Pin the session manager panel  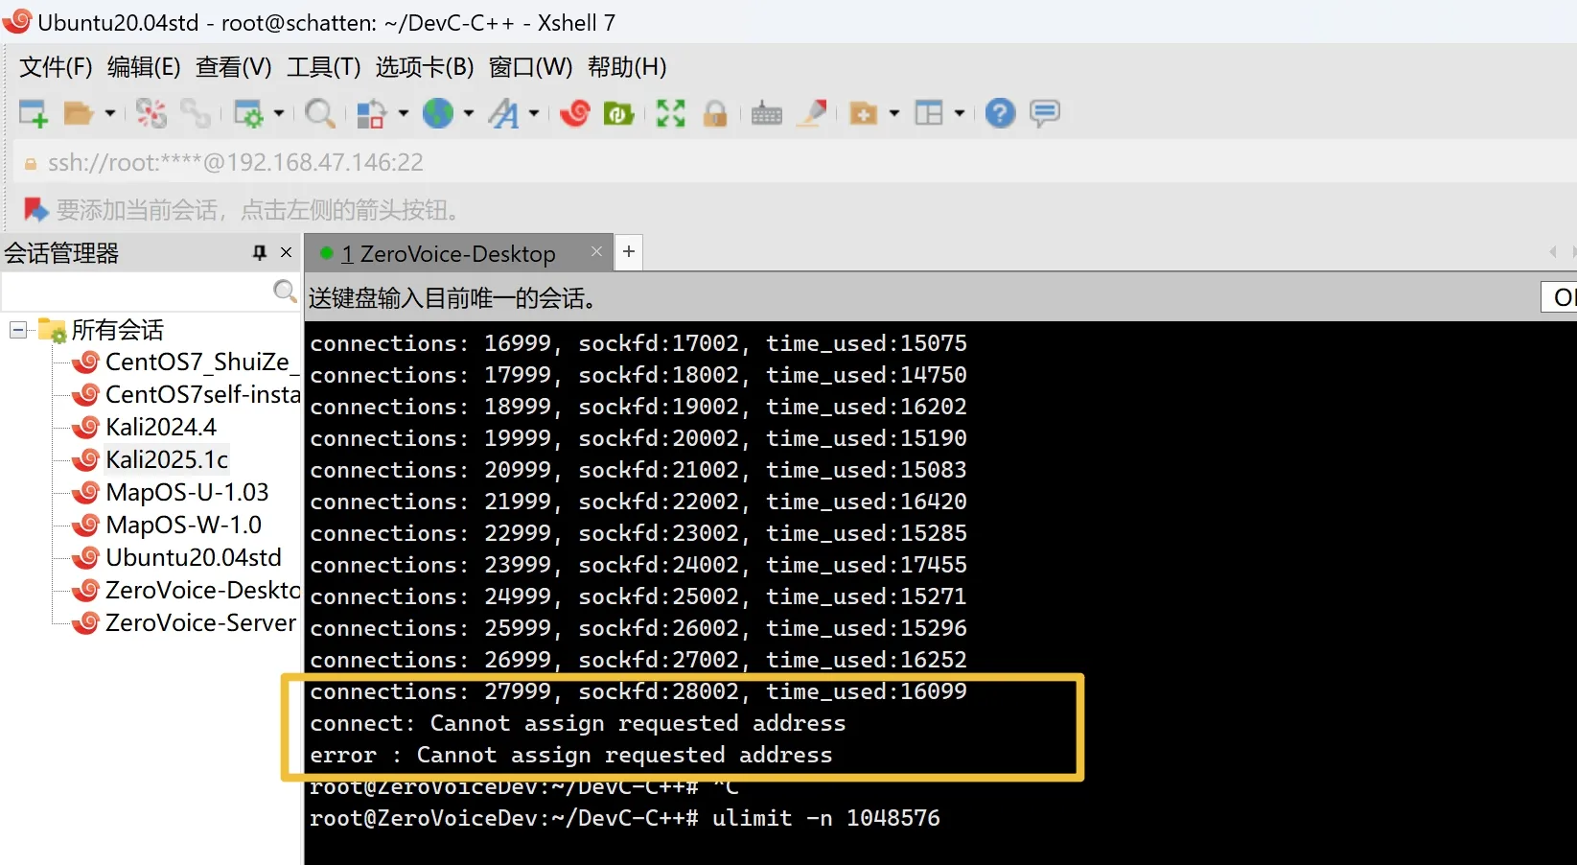tap(259, 252)
